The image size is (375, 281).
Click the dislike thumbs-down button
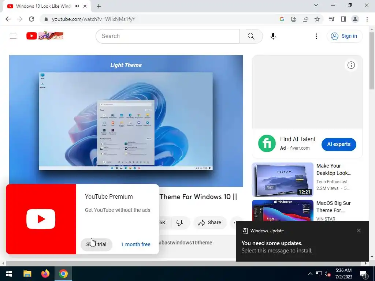(179, 223)
